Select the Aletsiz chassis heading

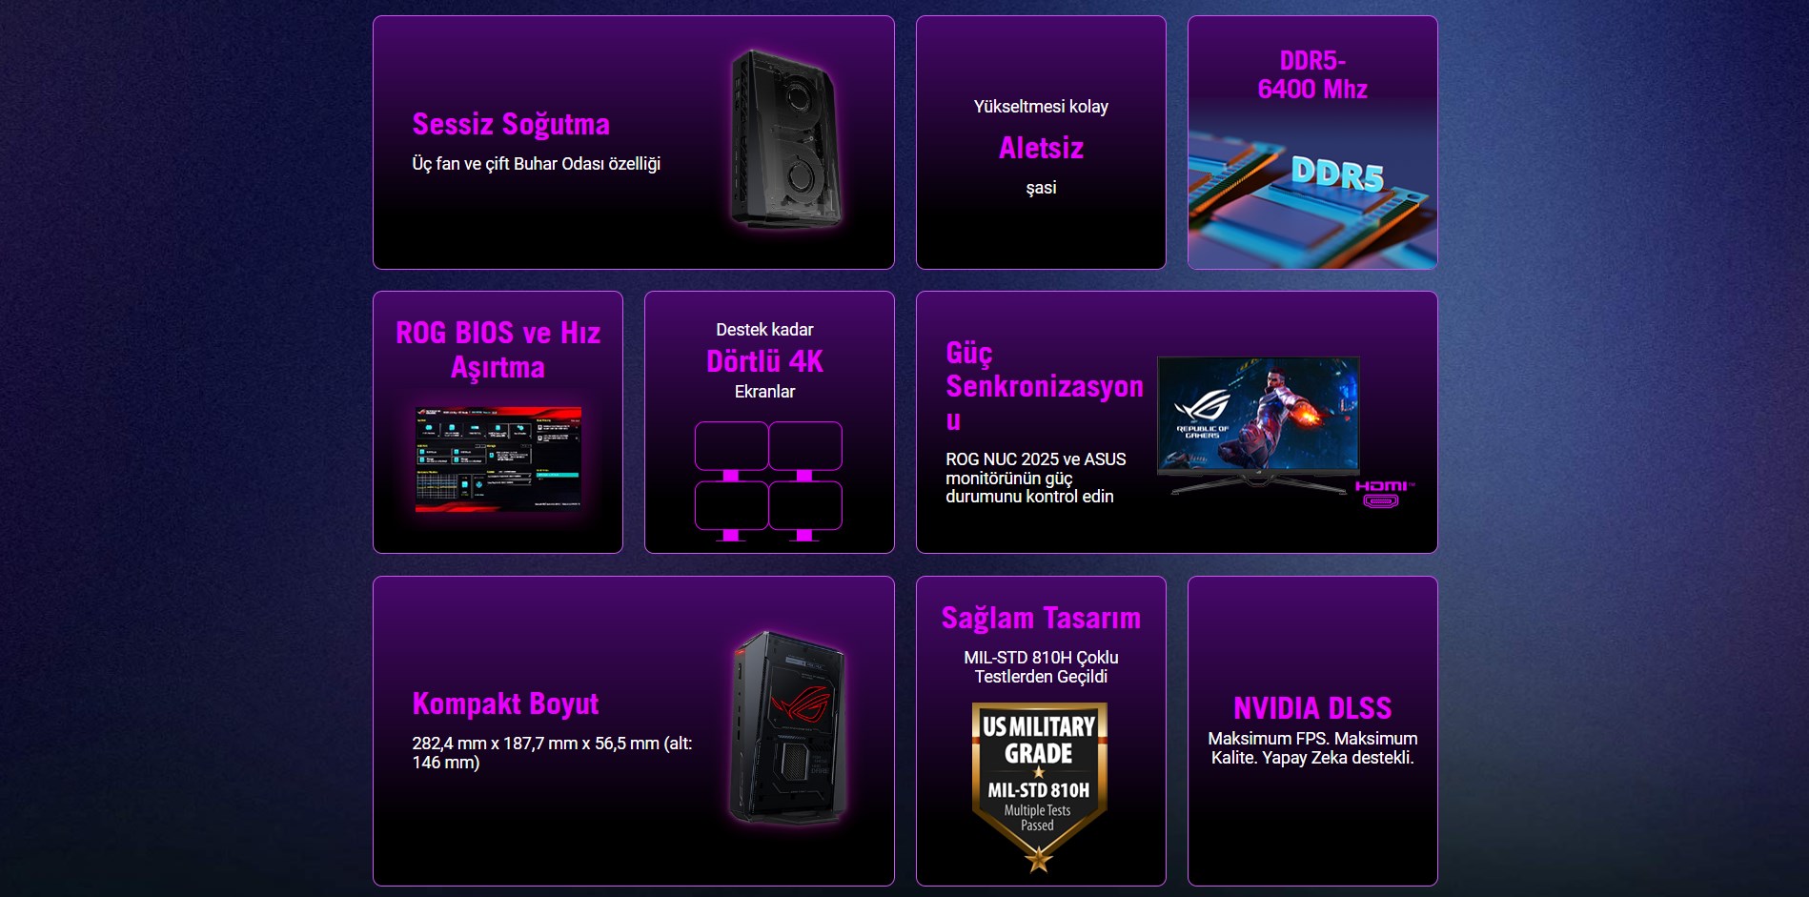[1041, 148]
